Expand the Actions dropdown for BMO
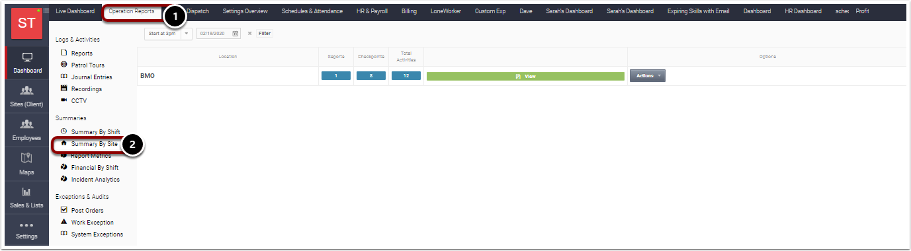 (648, 76)
